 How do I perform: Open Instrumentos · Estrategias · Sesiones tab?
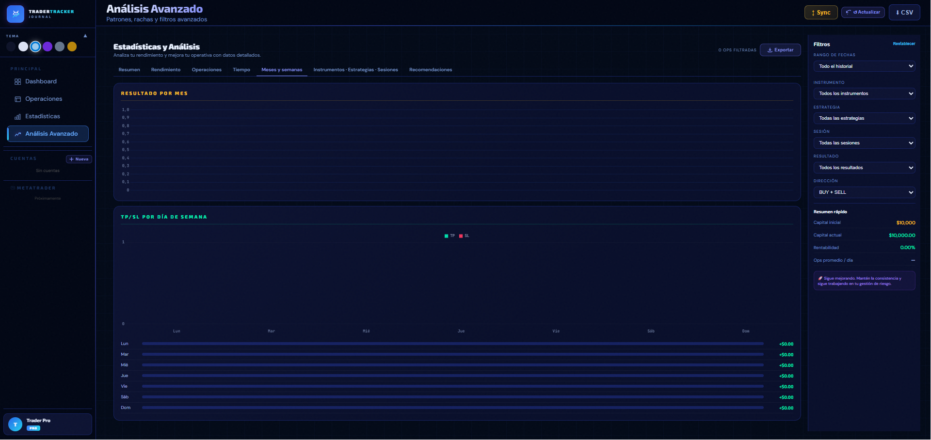355,70
